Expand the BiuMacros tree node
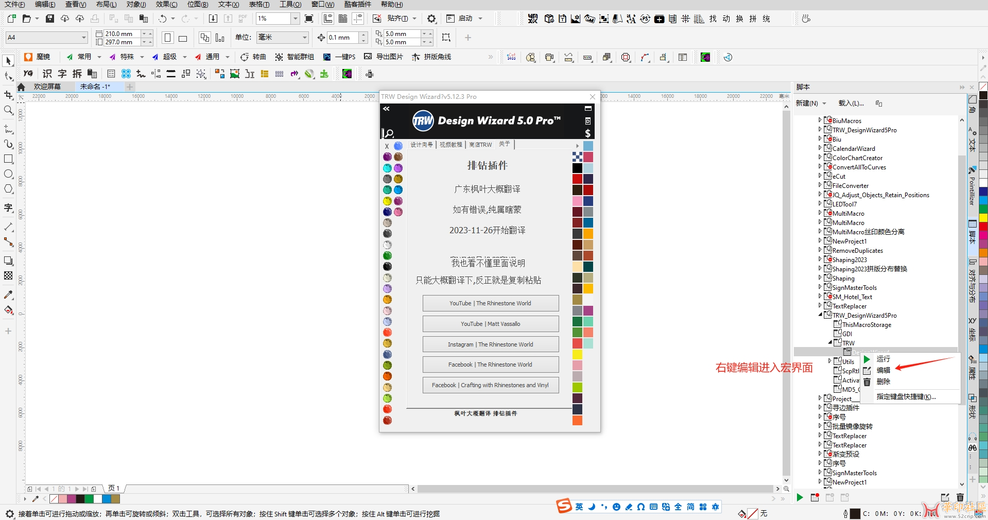The image size is (988, 520). pyautogui.click(x=820, y=120)
